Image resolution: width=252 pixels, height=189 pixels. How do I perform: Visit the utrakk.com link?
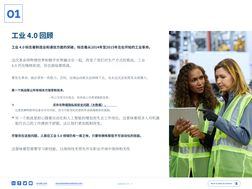pos(42,183)
